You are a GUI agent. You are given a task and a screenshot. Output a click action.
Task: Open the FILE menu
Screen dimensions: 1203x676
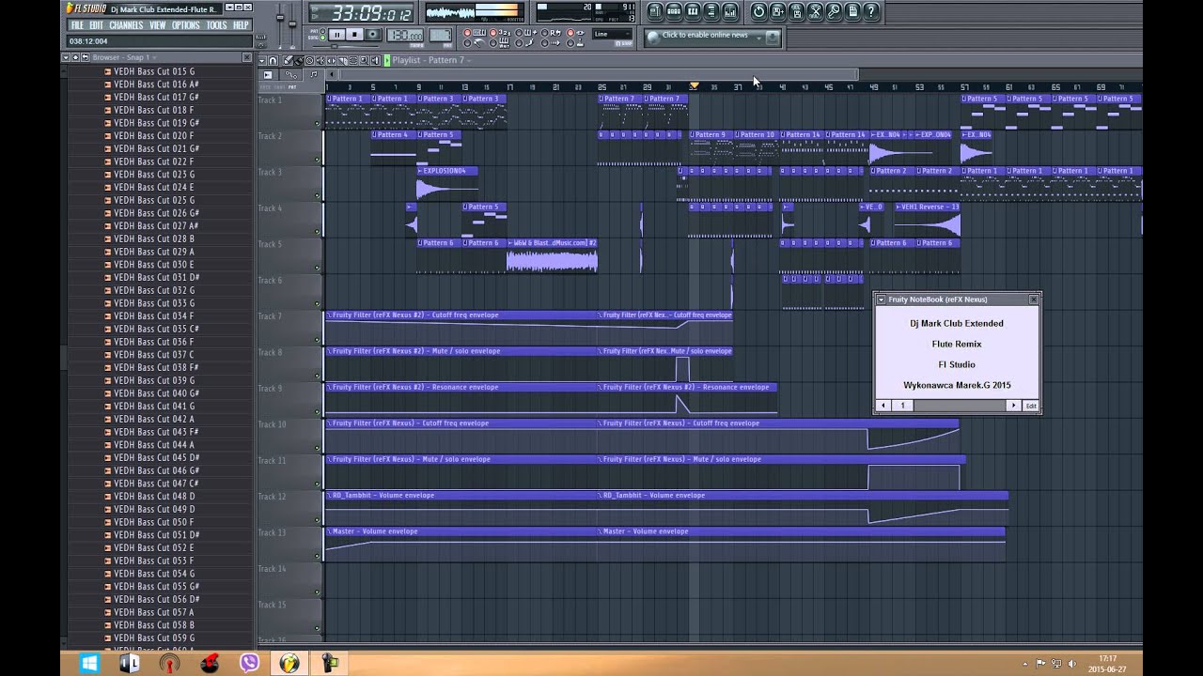[77, 25]
